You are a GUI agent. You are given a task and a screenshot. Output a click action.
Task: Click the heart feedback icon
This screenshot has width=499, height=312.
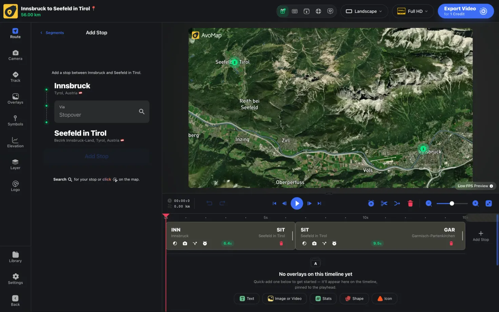330,11
